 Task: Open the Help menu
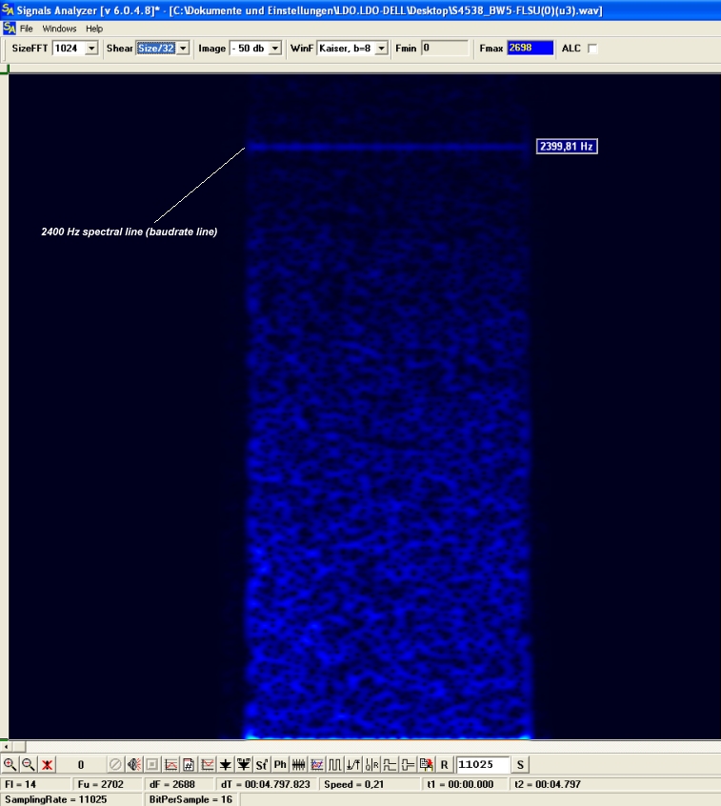(94, 29)
